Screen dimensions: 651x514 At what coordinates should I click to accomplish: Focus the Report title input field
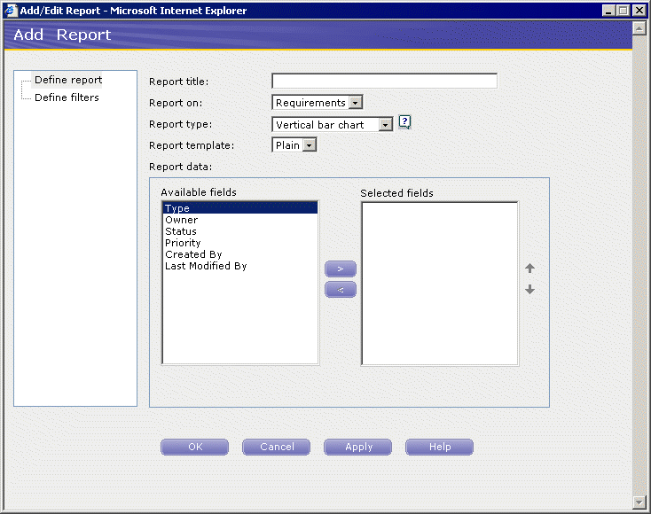coord(384,81)
